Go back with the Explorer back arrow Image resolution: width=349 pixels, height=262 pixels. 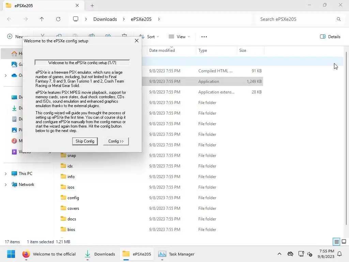coord(9,19)
